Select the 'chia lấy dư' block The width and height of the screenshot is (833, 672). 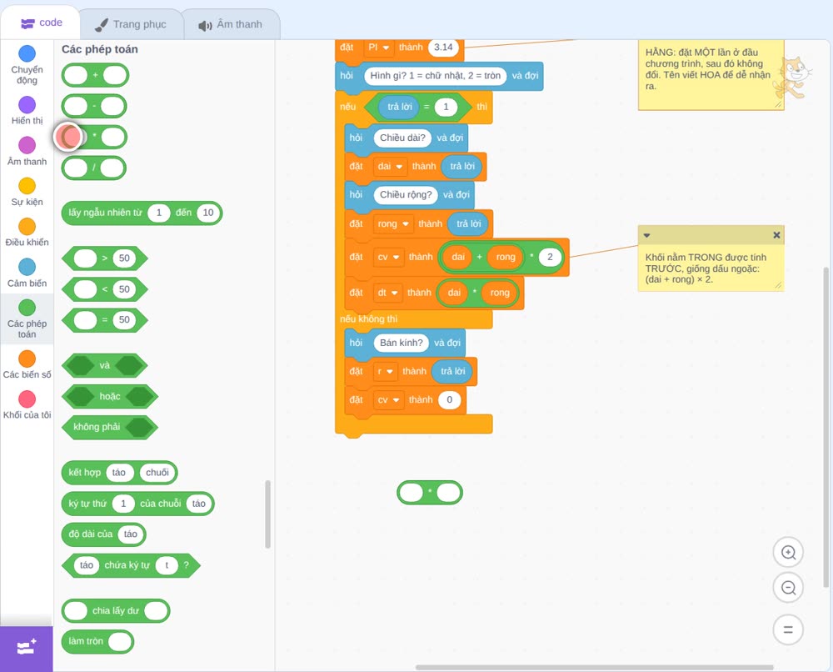coord(116,611)
